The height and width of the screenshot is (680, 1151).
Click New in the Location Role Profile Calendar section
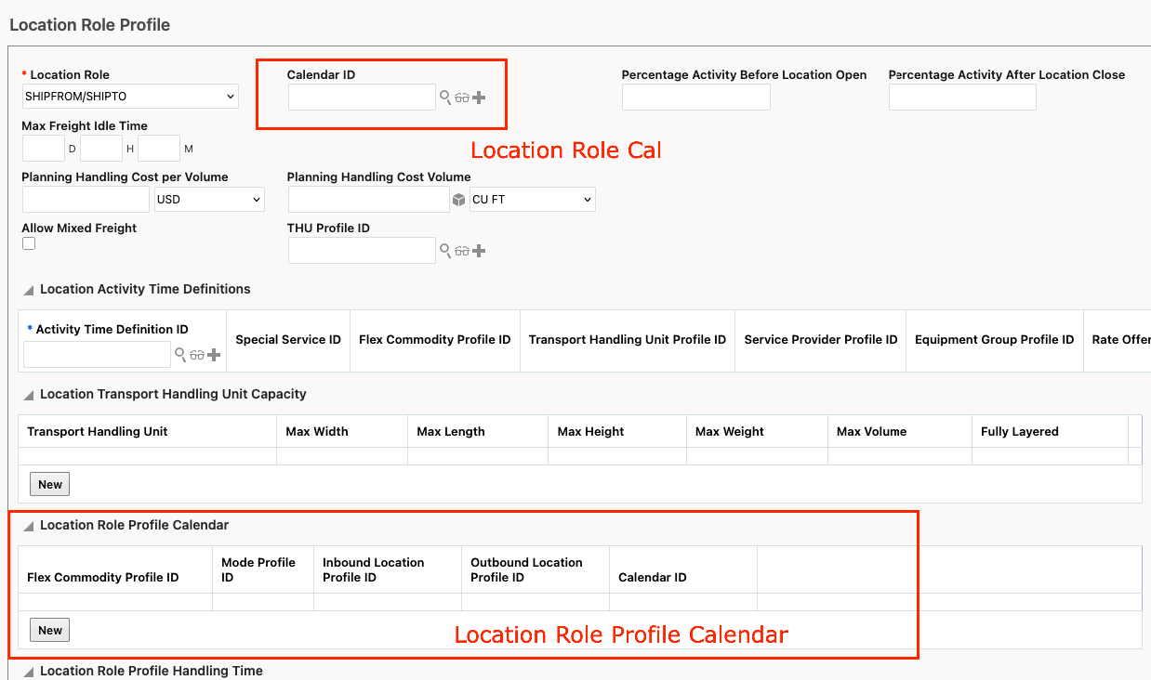coord(49,630)
